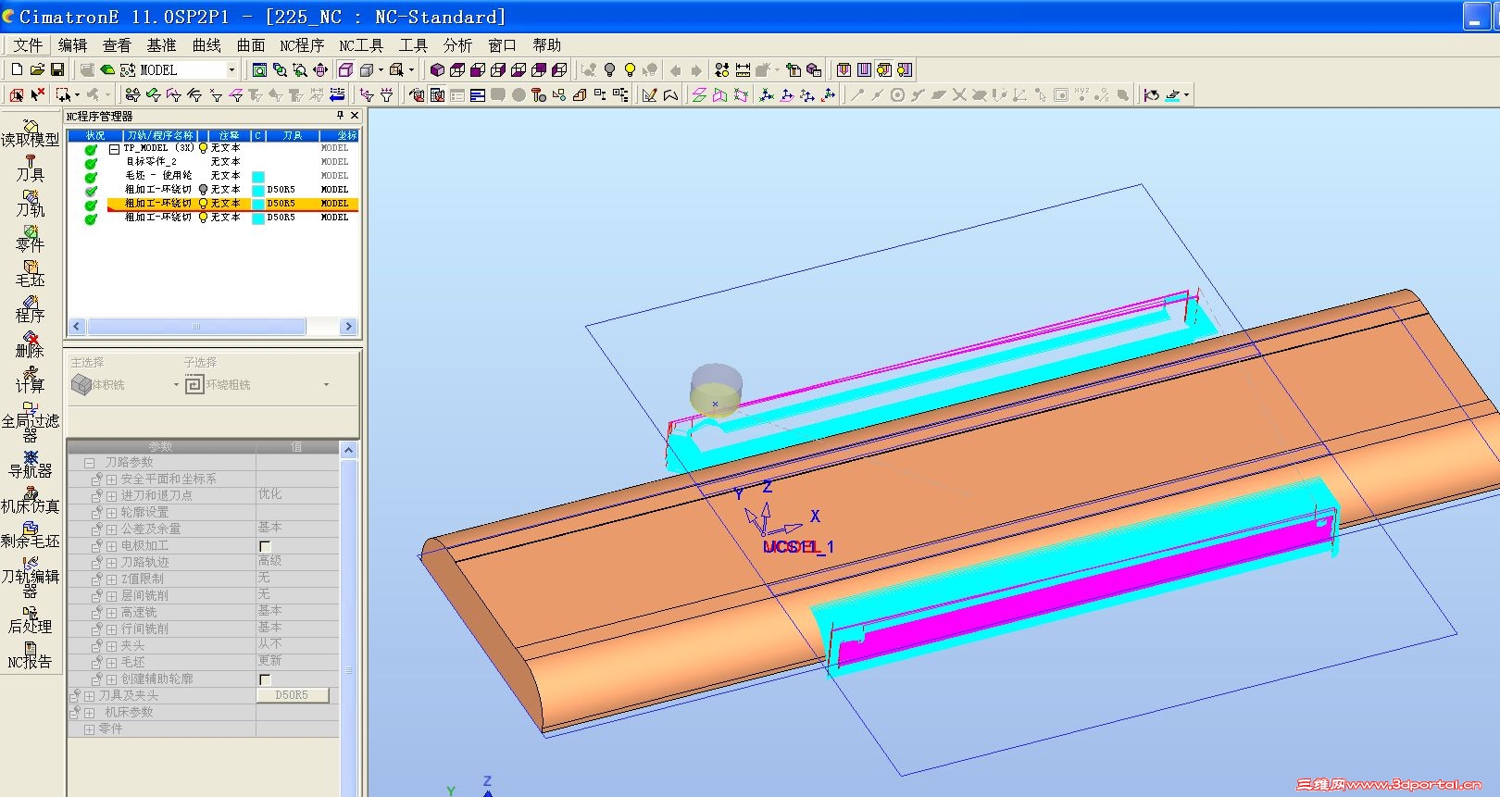This screenshot has height=797, width=1500.
Task: Click the 读取模型 sidebar icon
Action: point(30,133)
